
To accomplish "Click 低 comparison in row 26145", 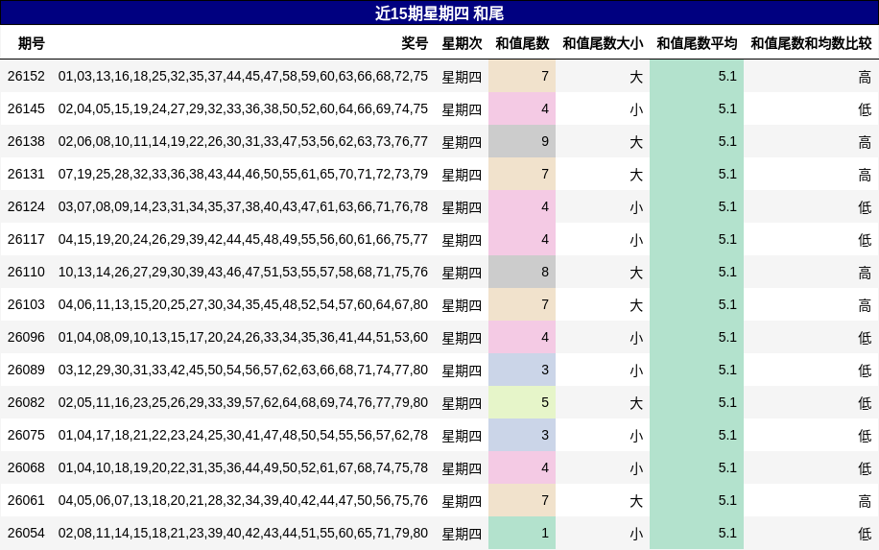I will (x=865, y=108).
